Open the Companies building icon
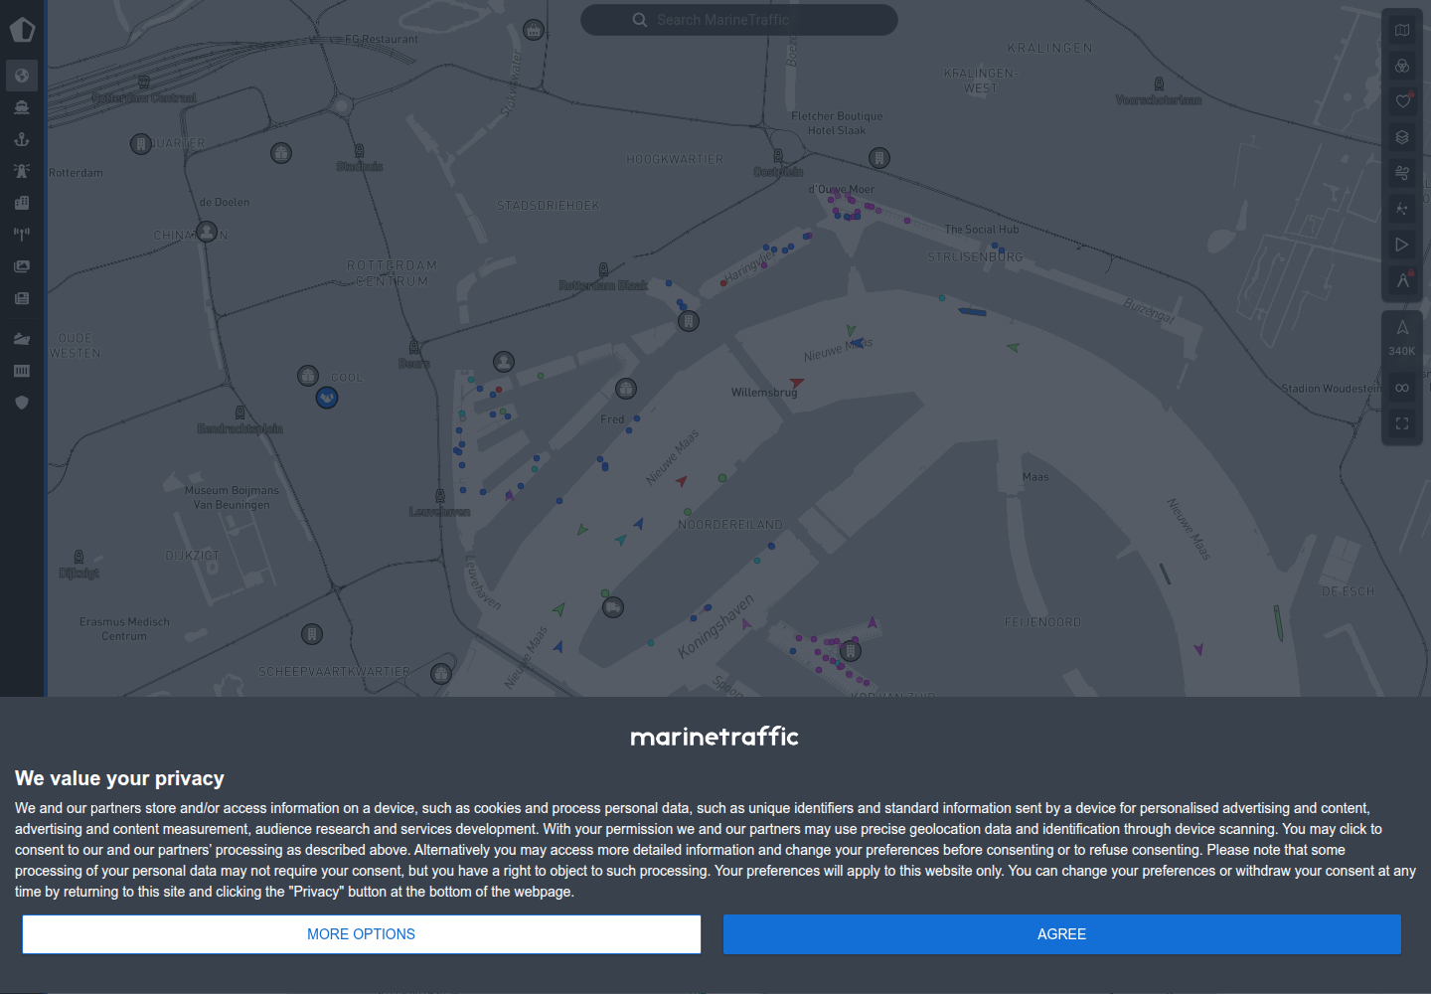 22,203
